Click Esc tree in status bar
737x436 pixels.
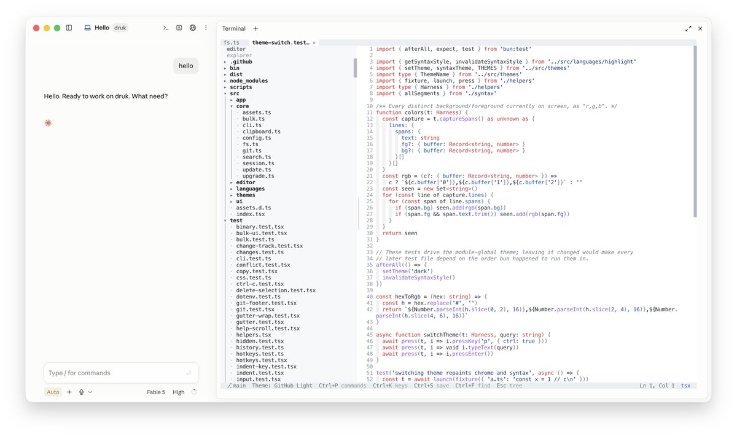click(509, 386)
